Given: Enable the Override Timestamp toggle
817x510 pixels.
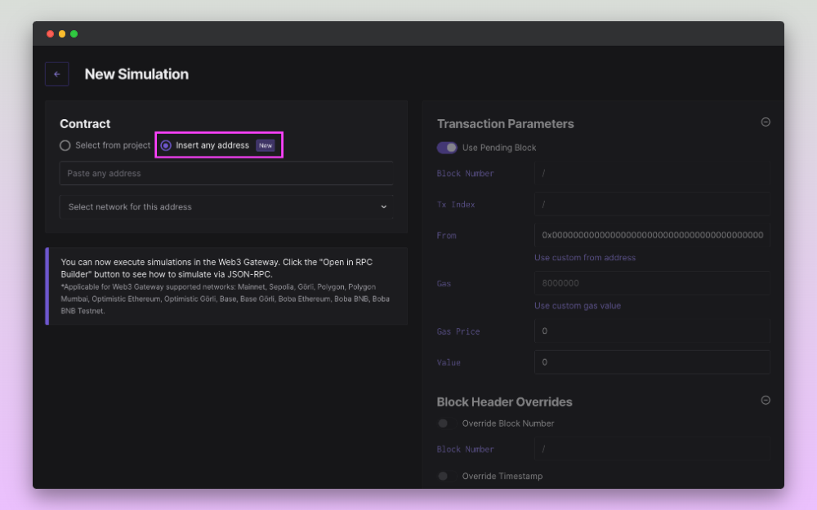Looking at the screenshot, I should pos(443,476).
